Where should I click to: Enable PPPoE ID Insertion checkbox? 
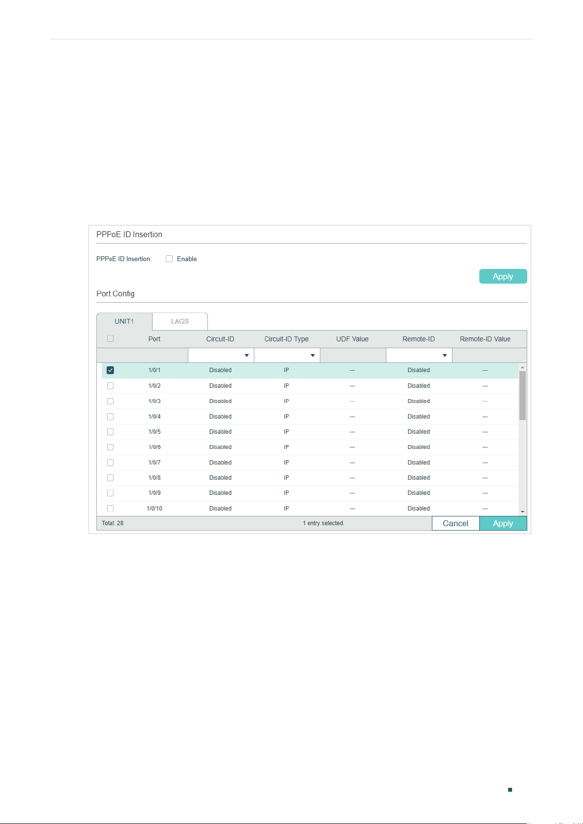point(169,259)
